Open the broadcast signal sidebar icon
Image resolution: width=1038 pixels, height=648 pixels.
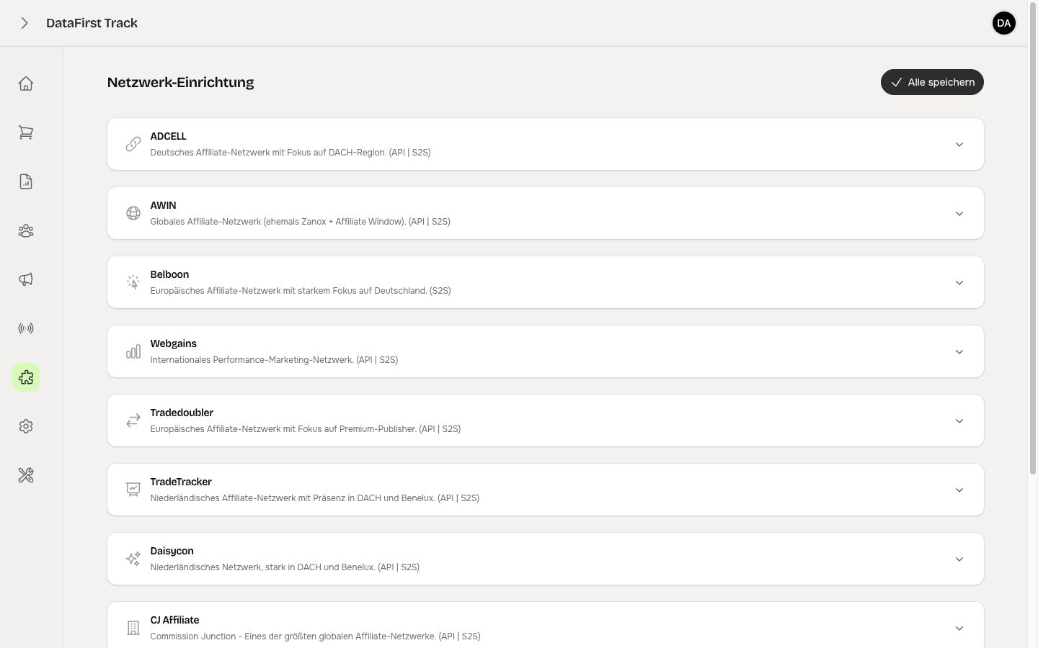pyautogui.click(x=26, y=328)
